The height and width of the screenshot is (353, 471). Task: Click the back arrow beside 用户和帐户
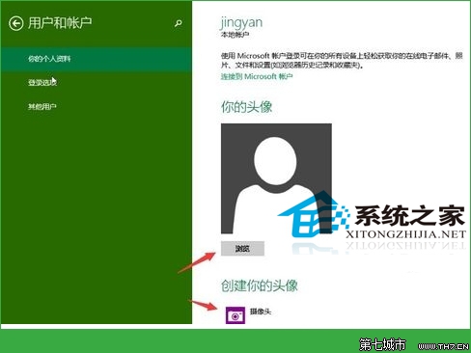click(x=15, y=23)
